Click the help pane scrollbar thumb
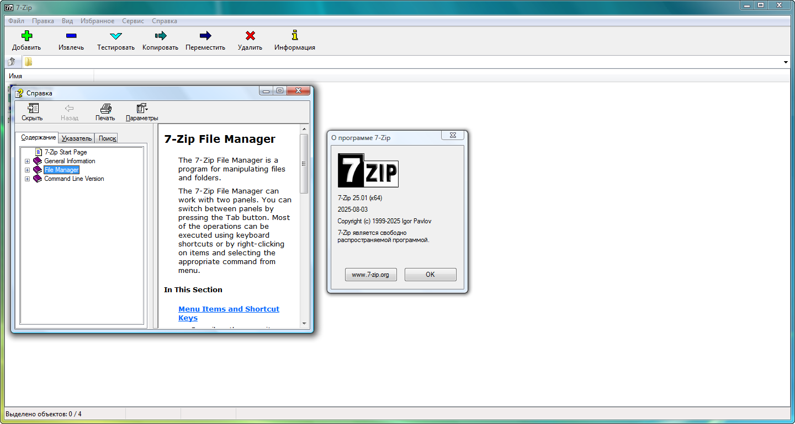795x424 pixels. tap(304, 164)
